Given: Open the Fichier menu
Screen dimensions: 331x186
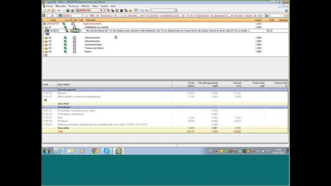Looking at the screenshot, I should (x=49, y=6).
